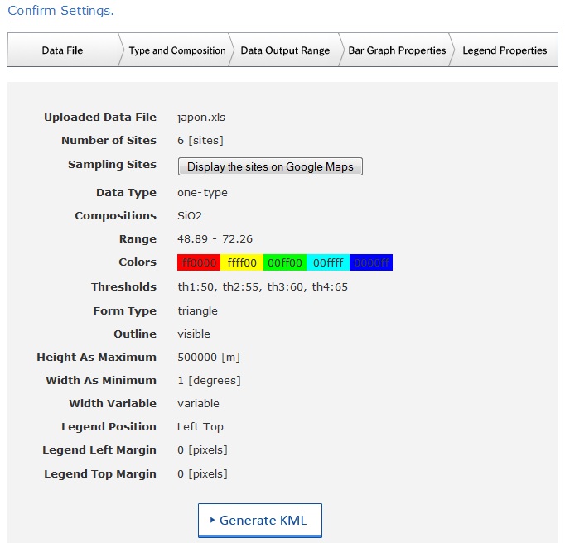This screenshot has width=565, height=543.
Task: Click Display the sites on Google Maps
Action: [x=270, y=166]
